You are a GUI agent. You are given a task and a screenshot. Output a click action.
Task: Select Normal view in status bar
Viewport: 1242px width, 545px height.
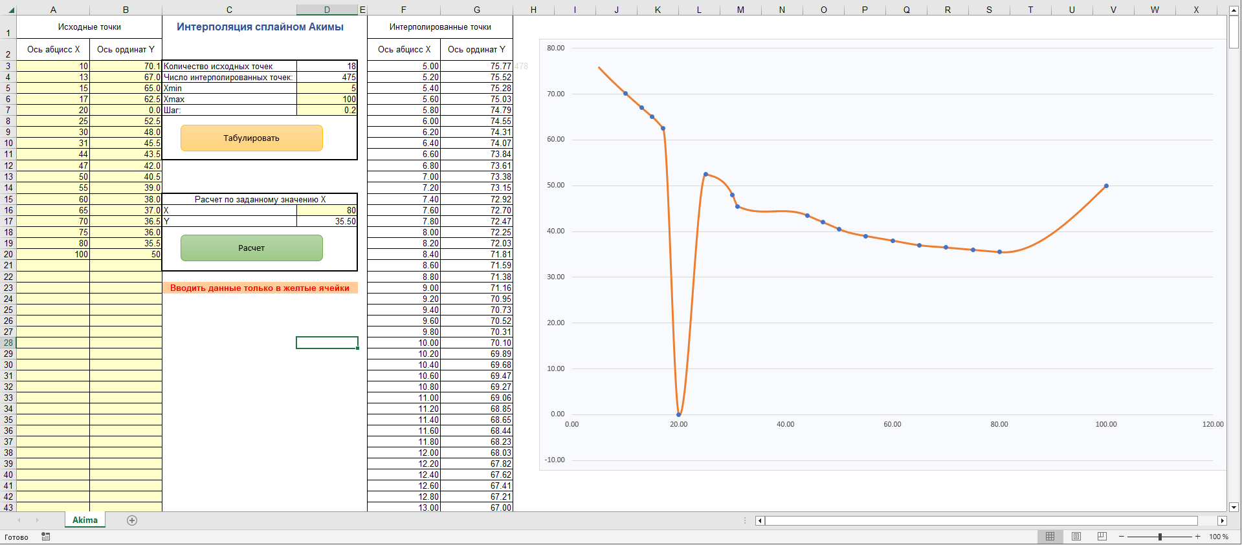tap(1050, 537)
